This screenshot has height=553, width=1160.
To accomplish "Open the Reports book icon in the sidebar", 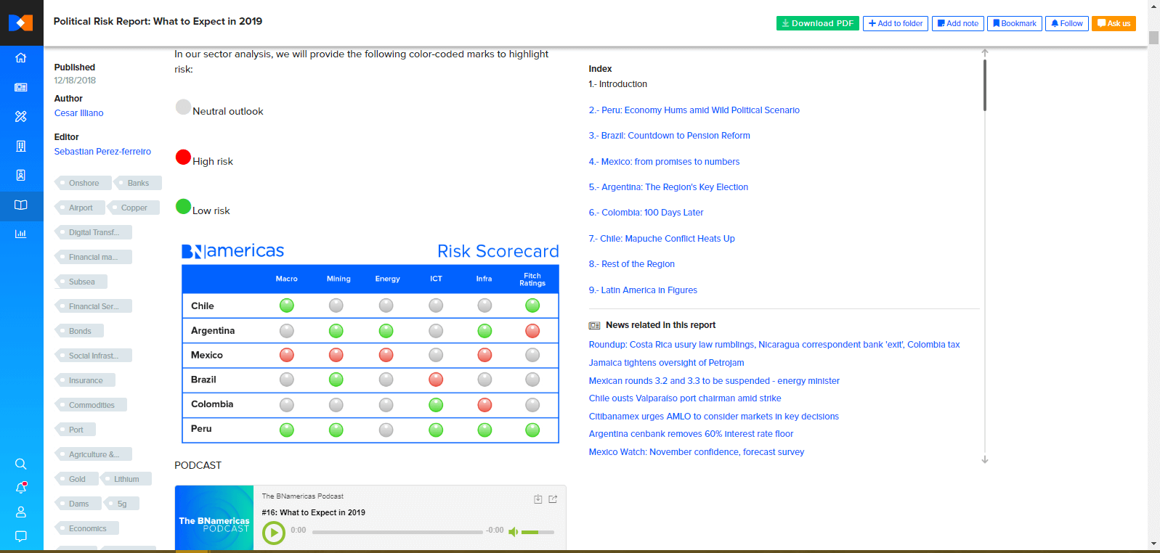I will click(x=21, y=205).
